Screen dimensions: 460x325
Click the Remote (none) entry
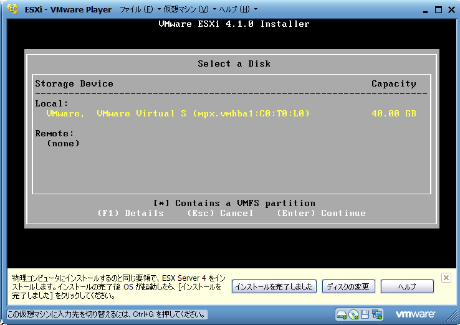coord(63,143)
